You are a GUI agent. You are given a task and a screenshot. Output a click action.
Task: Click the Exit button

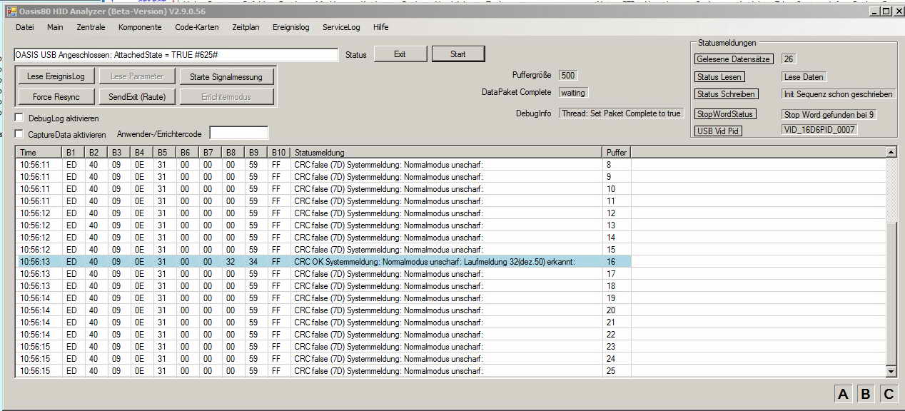(x=400, y=54)
